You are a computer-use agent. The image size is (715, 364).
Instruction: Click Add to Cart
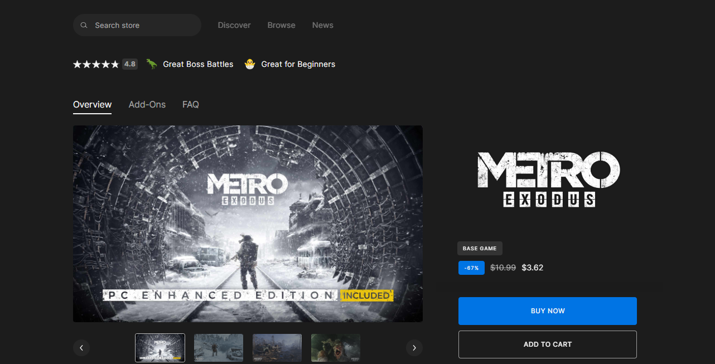(547, 344)
